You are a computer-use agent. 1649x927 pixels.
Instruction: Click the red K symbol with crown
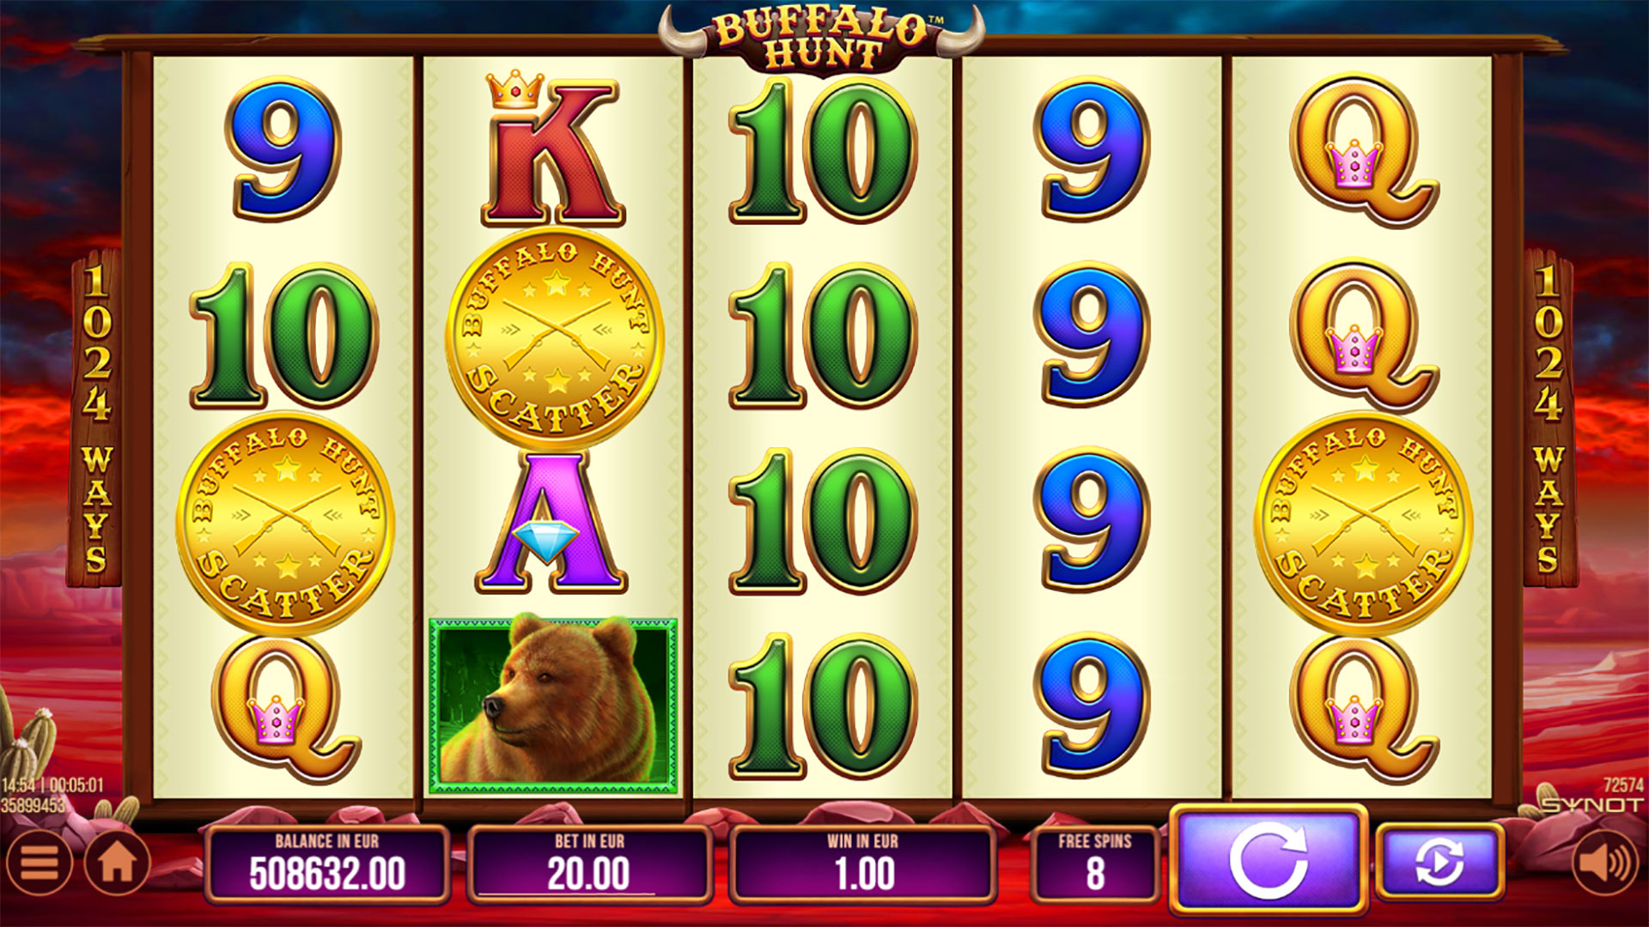tap(553, 148)
